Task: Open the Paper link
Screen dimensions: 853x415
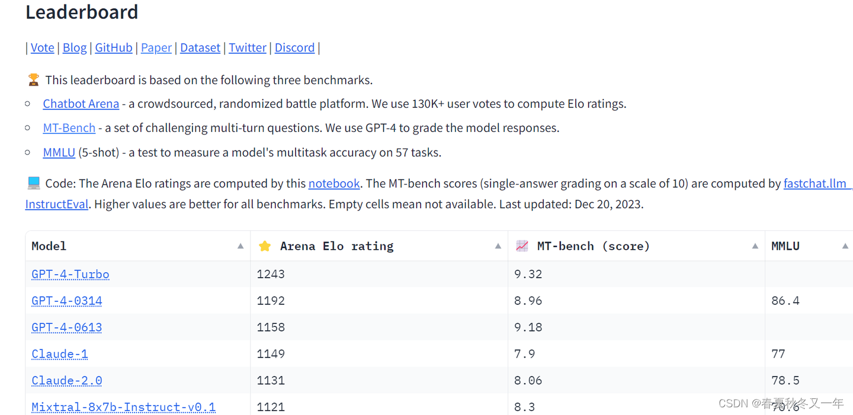Action: point(156,48)
